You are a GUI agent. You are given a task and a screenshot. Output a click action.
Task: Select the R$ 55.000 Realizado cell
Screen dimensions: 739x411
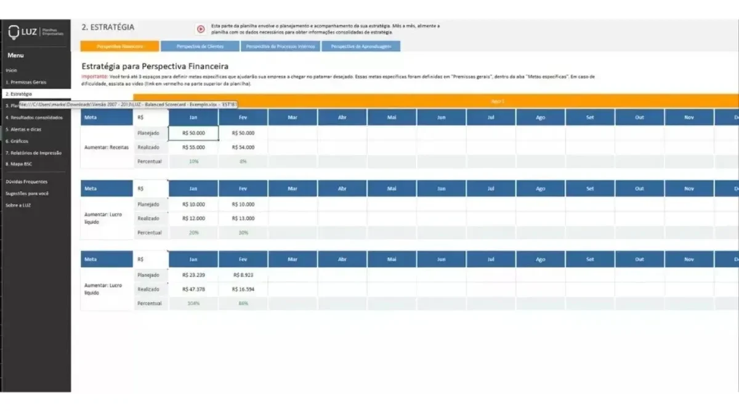pos(193,147)
